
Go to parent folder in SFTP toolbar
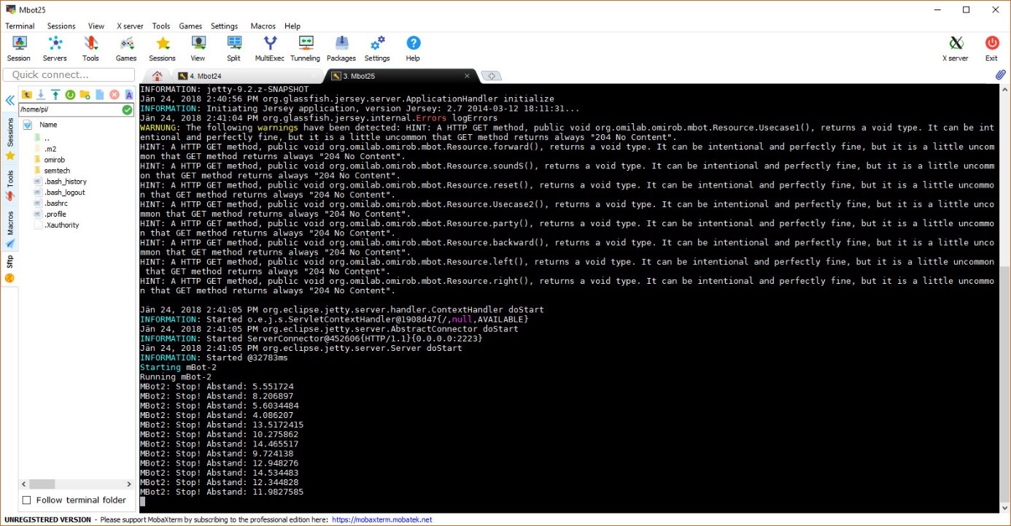pyautogui.click(x=26, y=95)
